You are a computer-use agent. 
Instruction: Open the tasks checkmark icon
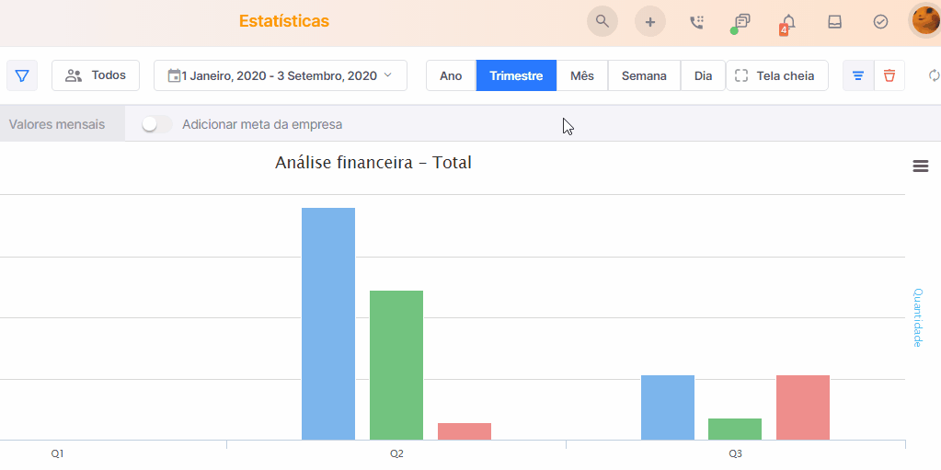point(880,22)
